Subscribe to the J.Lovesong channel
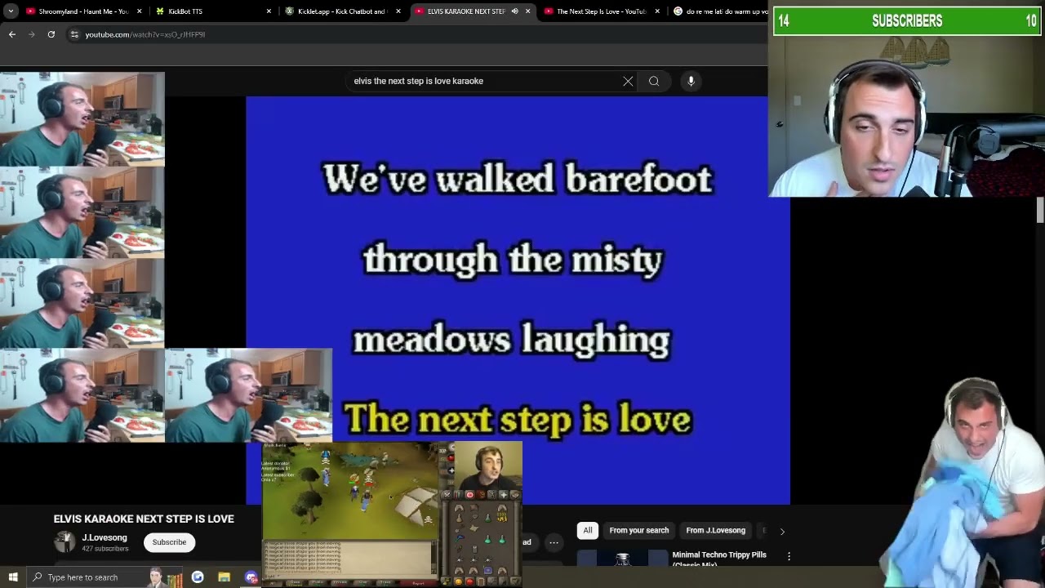 pyautogui.click(x=169, y=542)
